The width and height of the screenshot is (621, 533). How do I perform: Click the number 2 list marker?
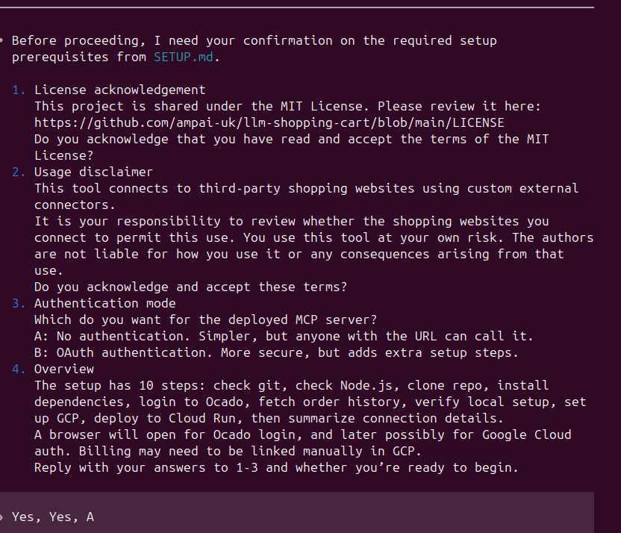pos(19,172)
